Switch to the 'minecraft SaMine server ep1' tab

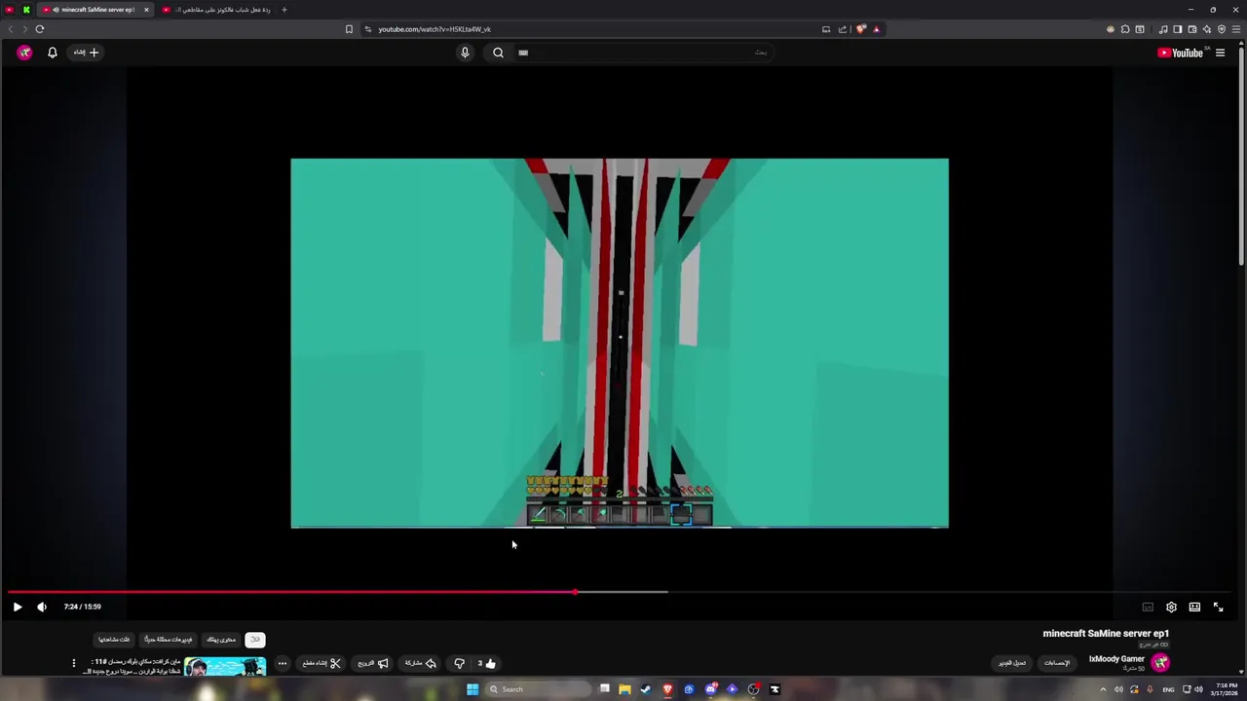point(96,10)
